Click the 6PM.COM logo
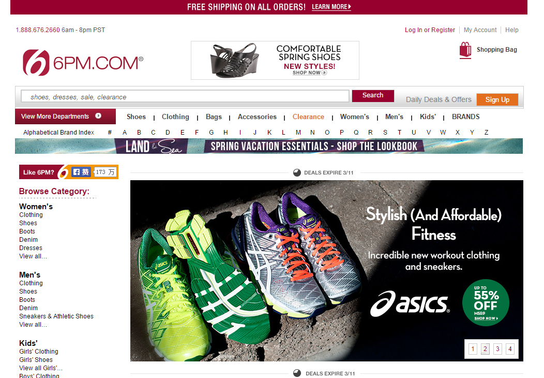 [83, 63]
